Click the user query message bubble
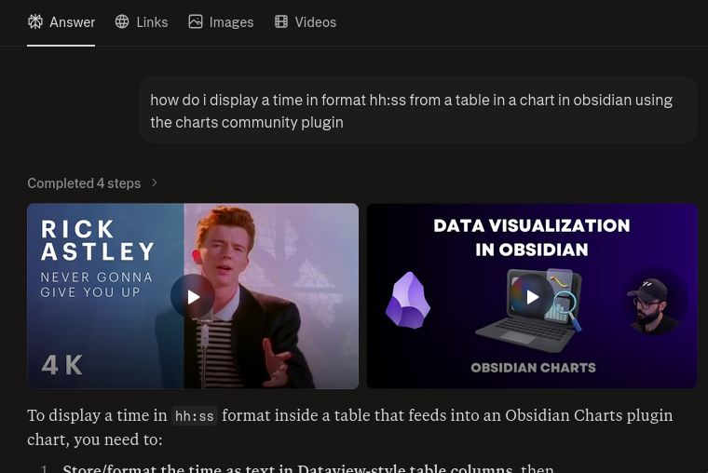This screenshot has width=708, height=473. point(418,111)
